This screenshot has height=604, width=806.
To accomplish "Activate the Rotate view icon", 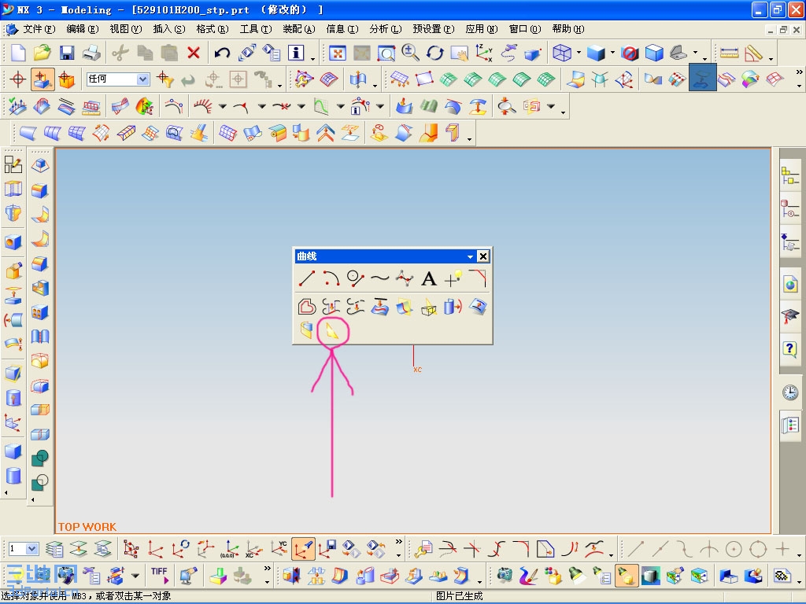I will 434,53.
